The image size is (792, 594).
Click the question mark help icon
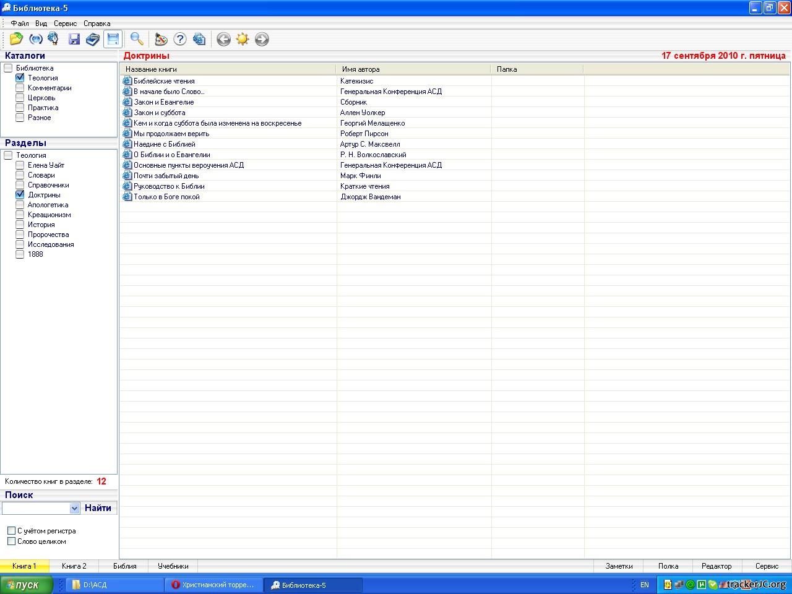(180, 39)
